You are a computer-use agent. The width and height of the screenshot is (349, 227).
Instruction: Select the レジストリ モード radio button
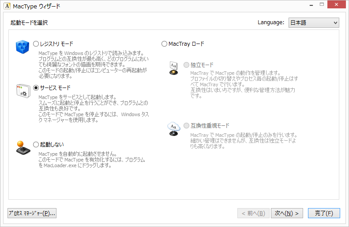click(36, 44)
